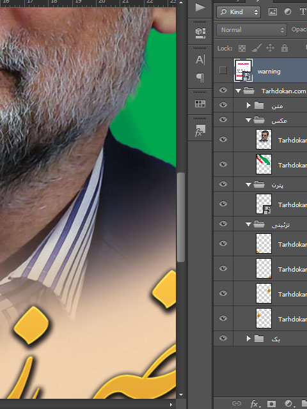307x409 pixels.
Task: Hide the portrait photo layer
Action: click(x=223, y=139)
